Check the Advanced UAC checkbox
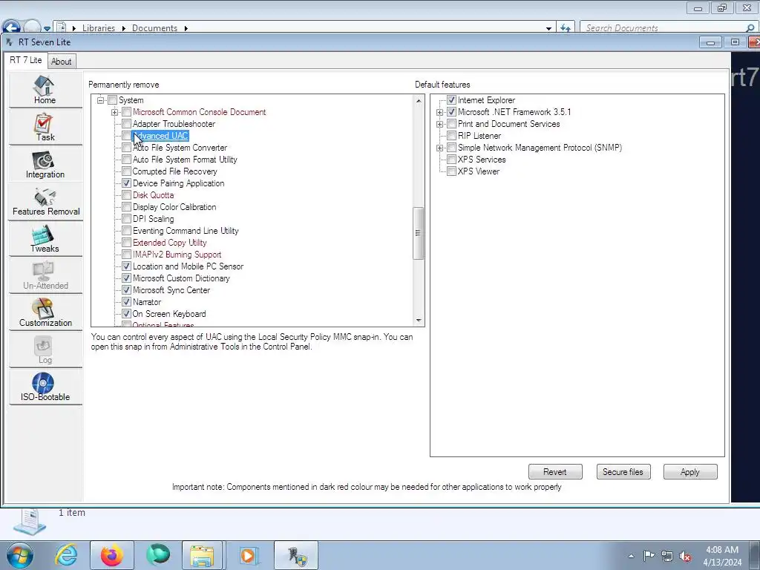This screenshot has width=760, height=570. [126, 136]
